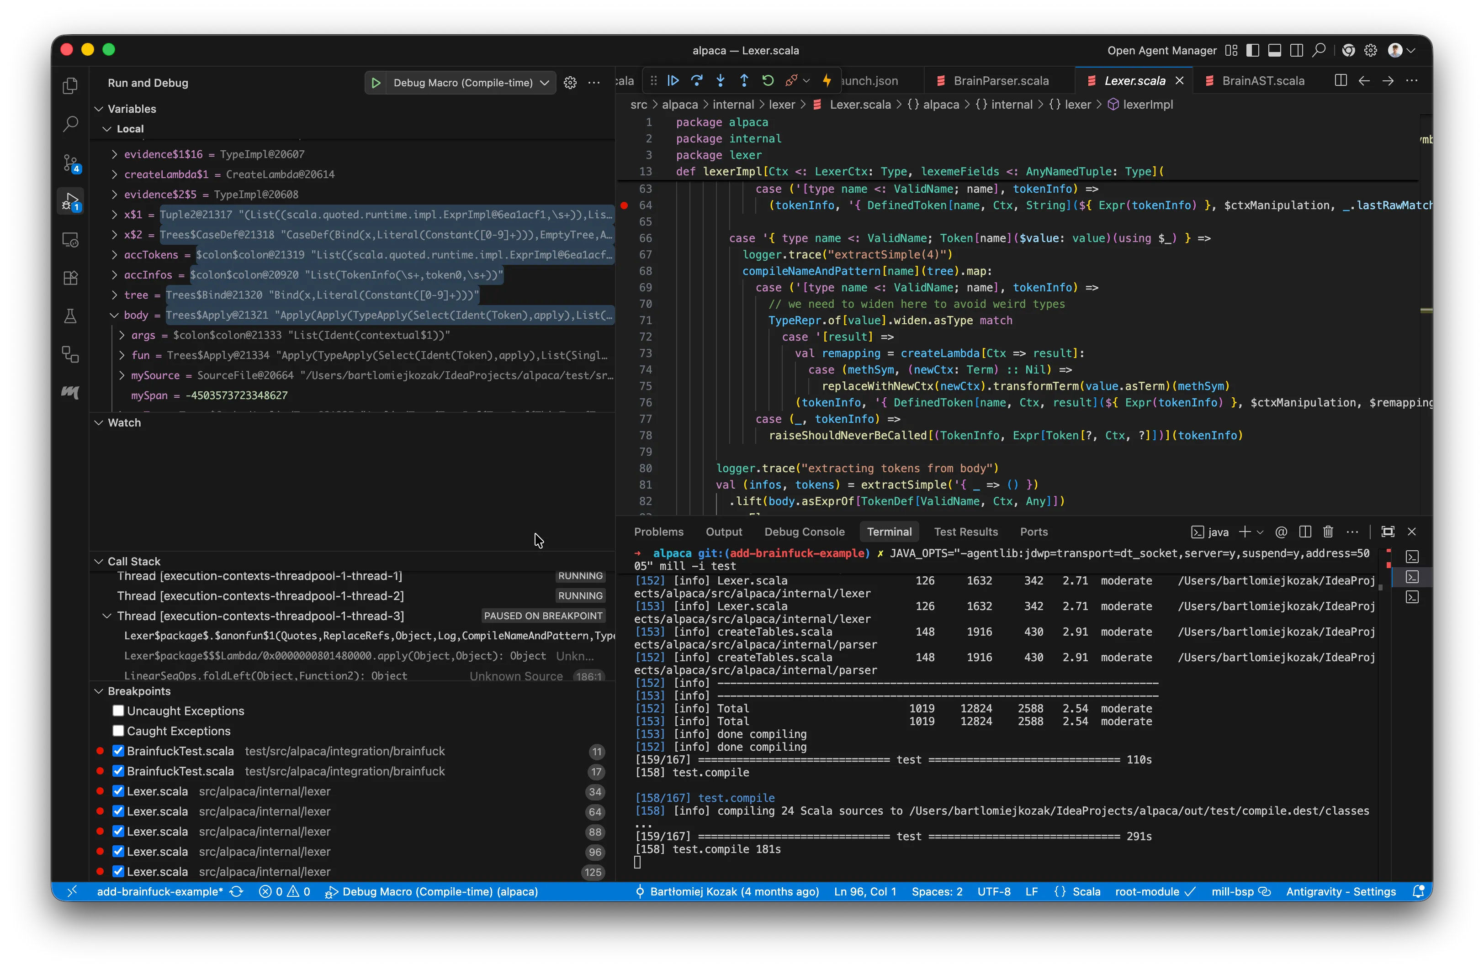Disable the Lexer.scala line 34 breakpoint
Image resolution: width=1484 pixels, height=969 pixels.
[x=118, y=791]
